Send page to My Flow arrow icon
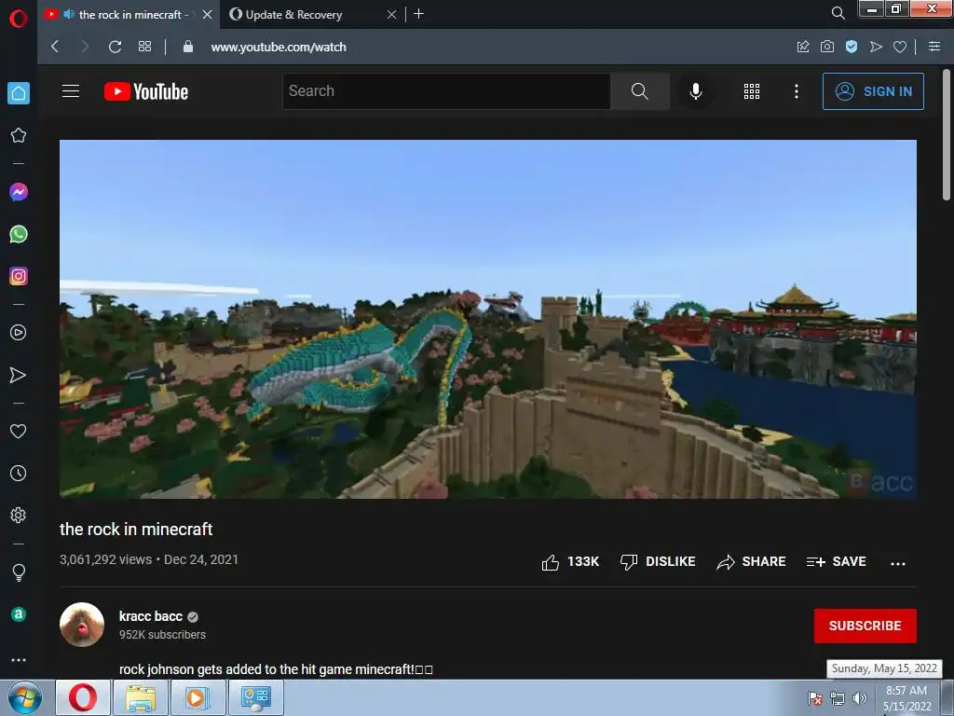954x716 pixels. coord(876,47)
